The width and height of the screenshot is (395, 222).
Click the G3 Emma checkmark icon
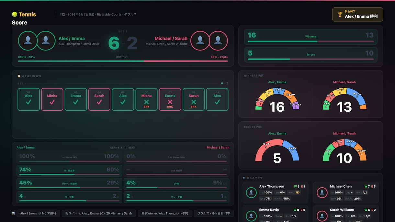click(x=76, y=102)
